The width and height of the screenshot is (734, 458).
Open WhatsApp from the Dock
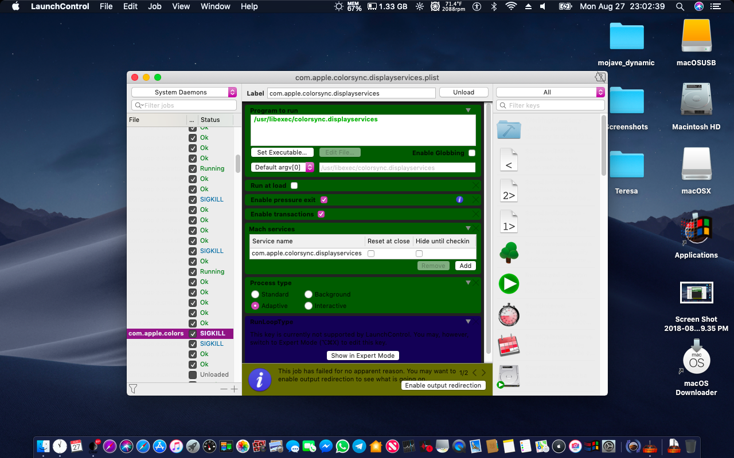click(342, 446)
